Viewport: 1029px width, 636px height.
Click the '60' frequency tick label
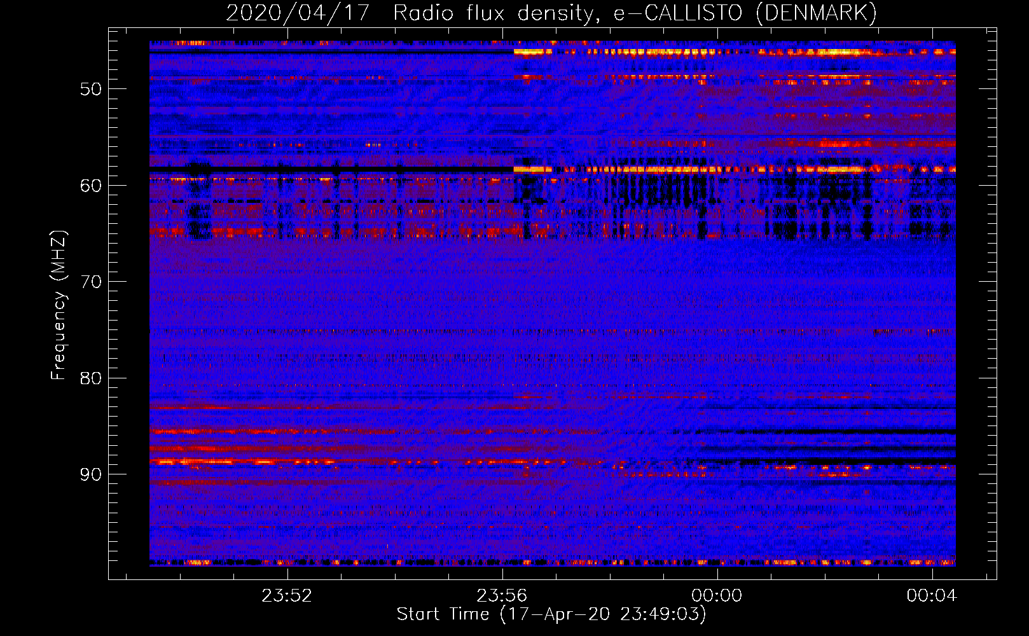(x=91, y=186)
